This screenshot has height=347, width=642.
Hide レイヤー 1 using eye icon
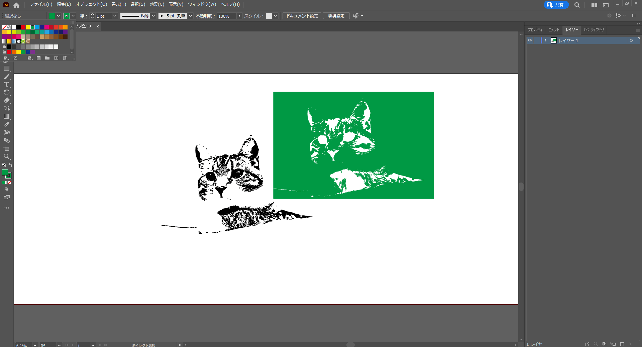pos(530,40)
